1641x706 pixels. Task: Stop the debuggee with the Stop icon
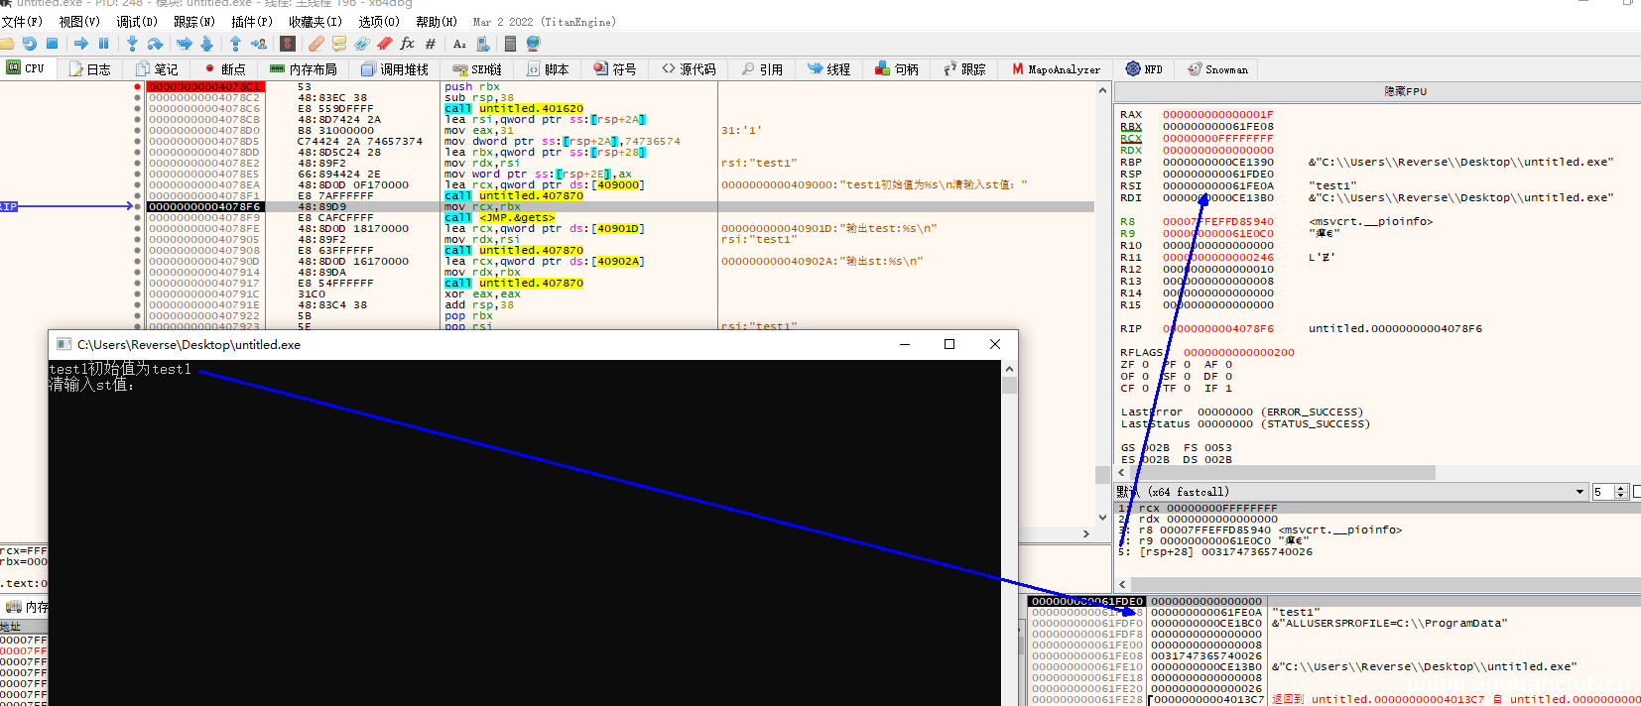click(x=52, y=44)
